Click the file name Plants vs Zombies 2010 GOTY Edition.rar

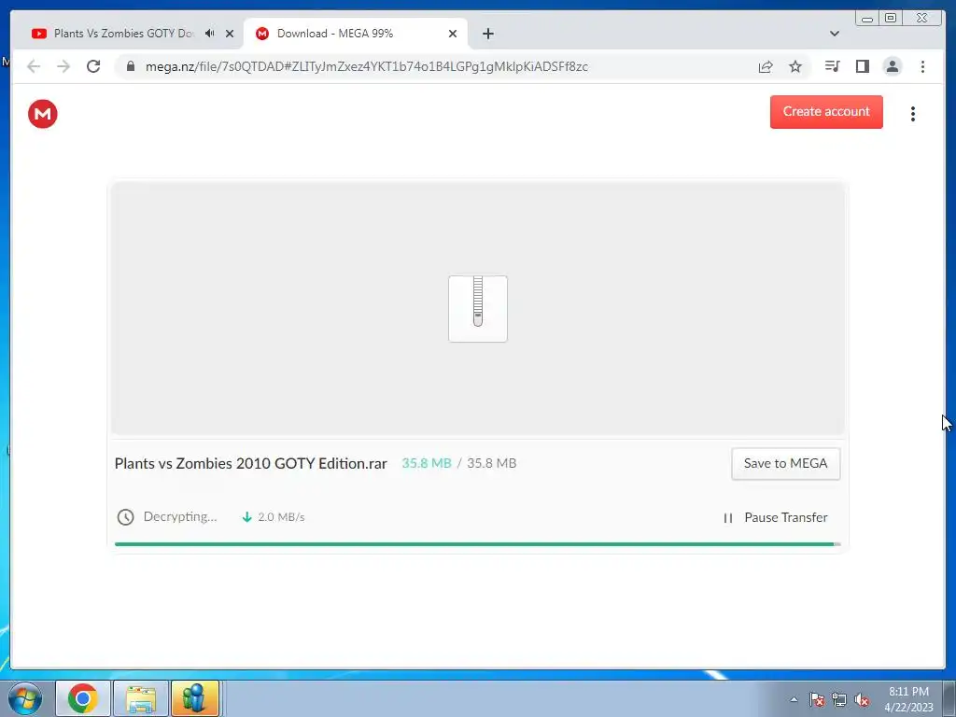tap(250, 463)
